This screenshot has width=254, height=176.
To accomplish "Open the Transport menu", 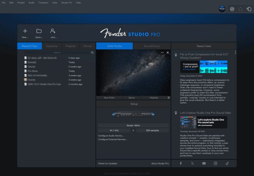I will pos(43,3).
